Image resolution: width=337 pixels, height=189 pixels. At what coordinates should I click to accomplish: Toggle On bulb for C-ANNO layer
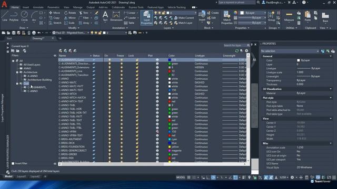point(110,79)
